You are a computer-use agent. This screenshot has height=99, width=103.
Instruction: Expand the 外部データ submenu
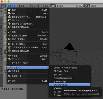click(x=28, y=76)
